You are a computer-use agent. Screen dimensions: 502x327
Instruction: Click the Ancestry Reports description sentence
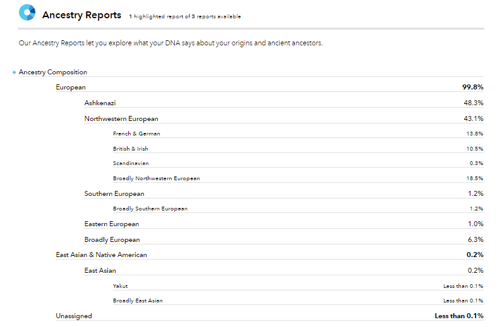(170, 43)
